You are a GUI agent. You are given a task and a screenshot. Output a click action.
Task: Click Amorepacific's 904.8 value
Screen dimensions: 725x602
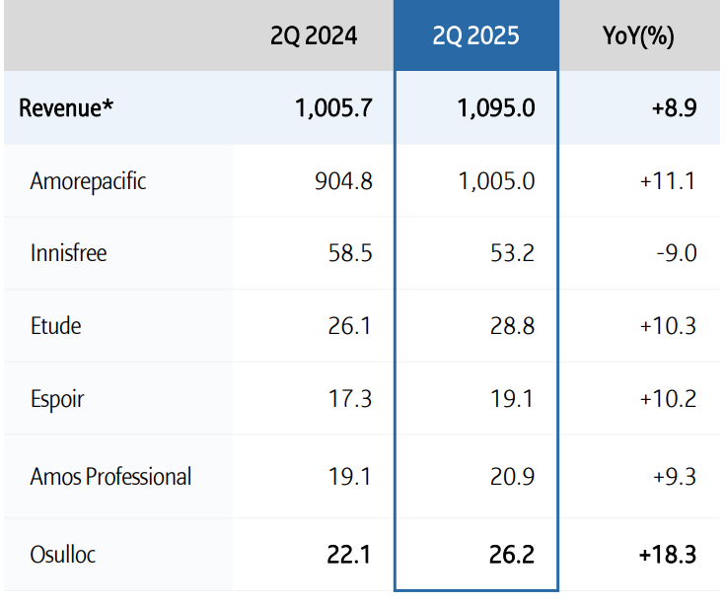tap(343, 181)
